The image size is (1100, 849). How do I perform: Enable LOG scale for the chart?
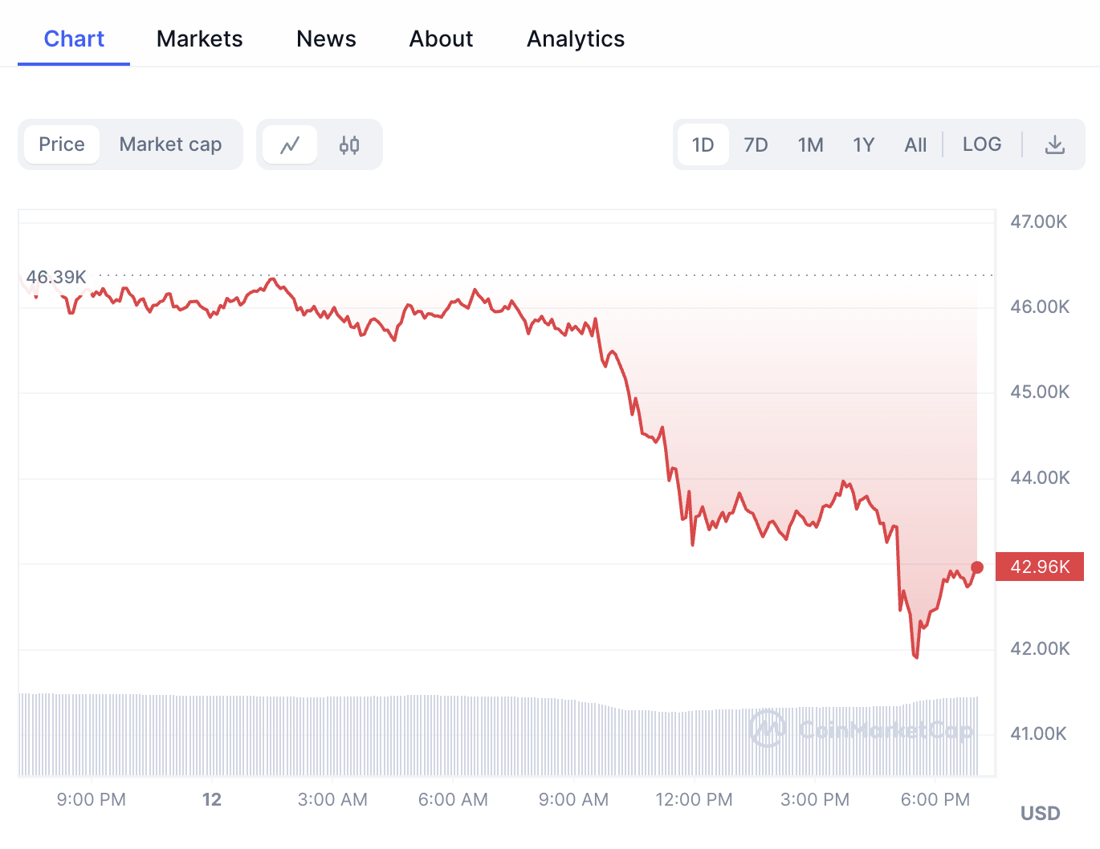click(x=981, y=144)
